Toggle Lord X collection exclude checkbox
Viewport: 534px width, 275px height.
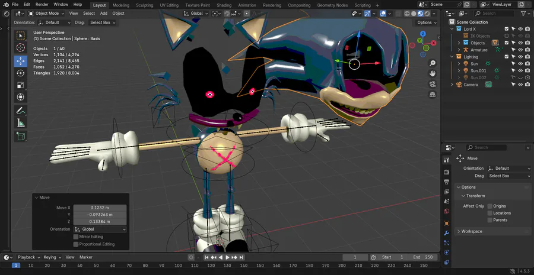507,29
